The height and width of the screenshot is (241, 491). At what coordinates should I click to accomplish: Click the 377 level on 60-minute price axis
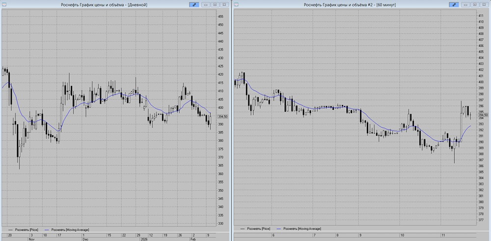point(481,220)
